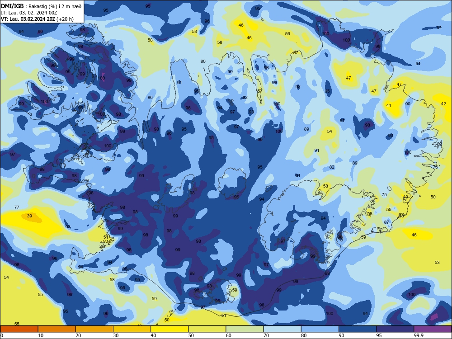Click the 75 humidity value on the map

coord(384,194)
